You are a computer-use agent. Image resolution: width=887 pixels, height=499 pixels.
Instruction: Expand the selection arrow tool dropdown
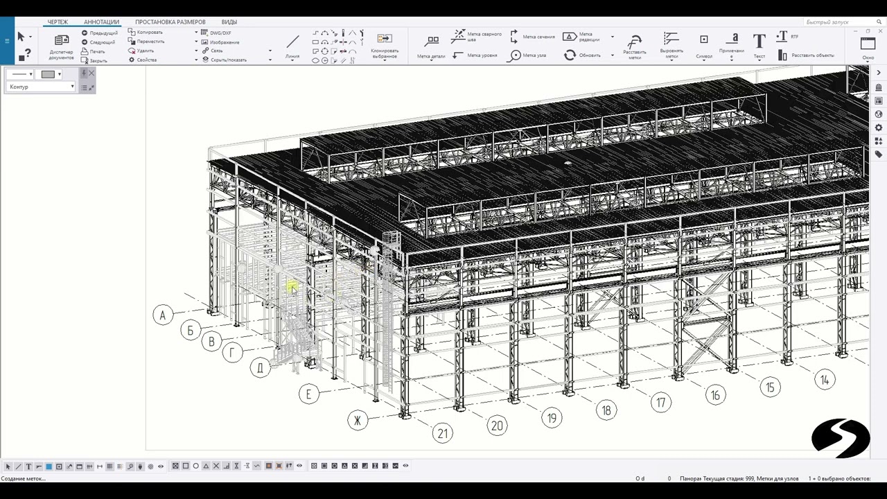[30, 37]
